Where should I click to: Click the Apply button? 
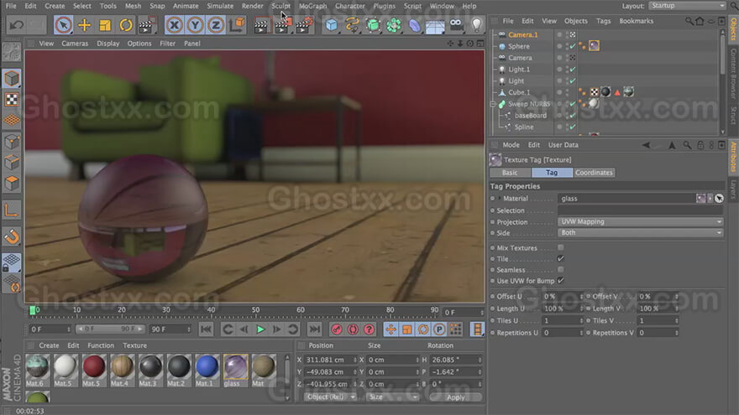[x=456, y=397]
